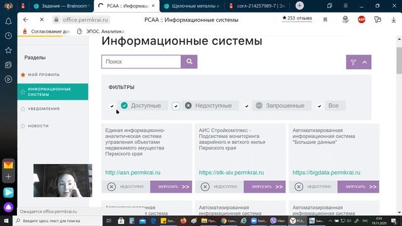402x226 pixels.
Task: Open extensions puzzle icon in toolbar
Action: tap(378, 19)
